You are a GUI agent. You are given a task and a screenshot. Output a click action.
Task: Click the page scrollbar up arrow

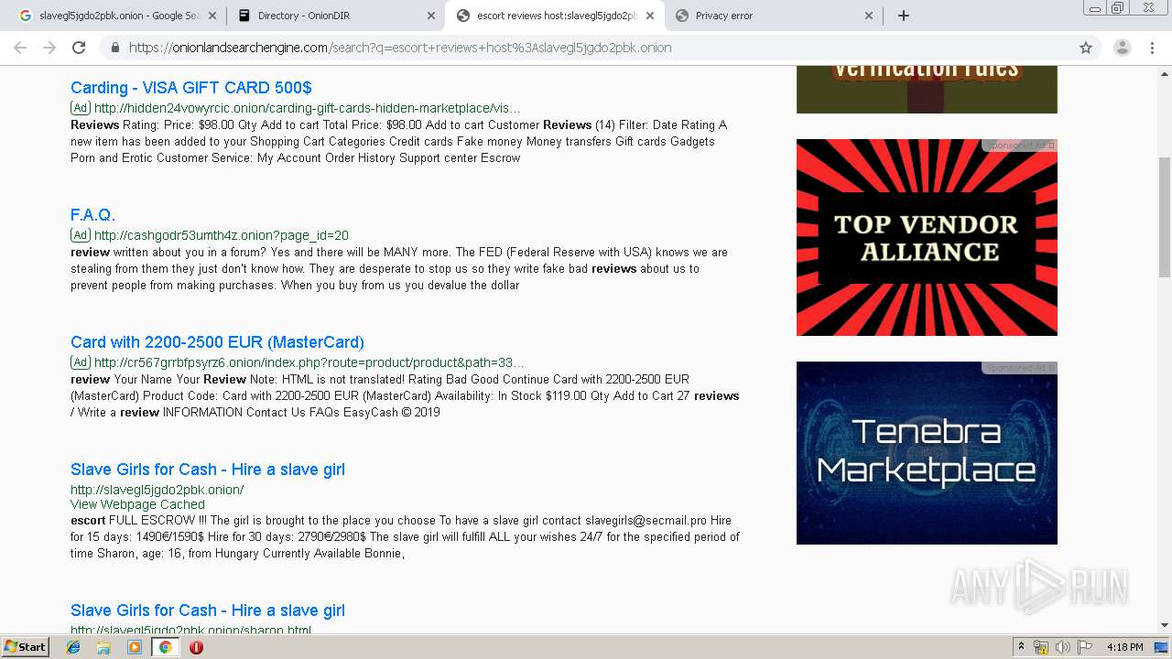(x=1164, y=73)
